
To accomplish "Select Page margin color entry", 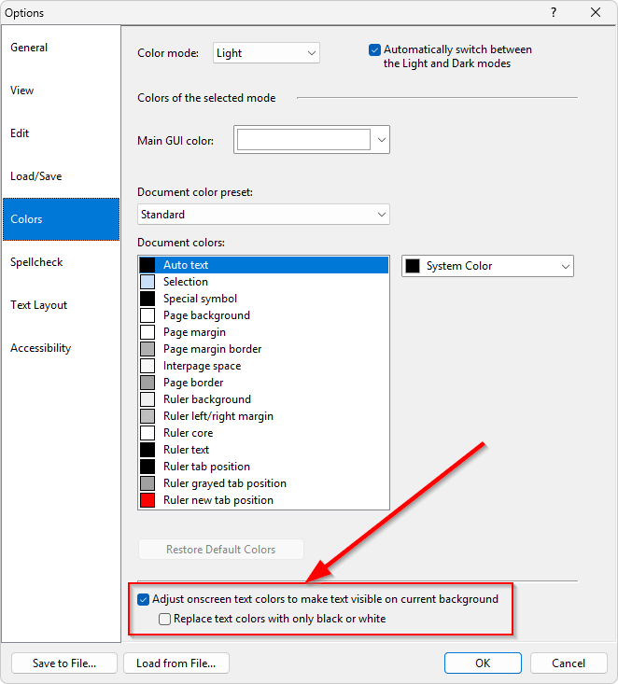I will click(x=263, y=332).
